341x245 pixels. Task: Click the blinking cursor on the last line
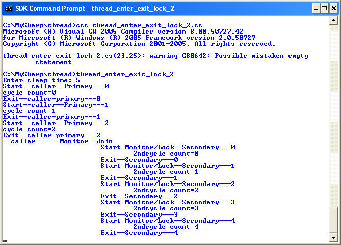pyautogui.click(x=5, y=241)
